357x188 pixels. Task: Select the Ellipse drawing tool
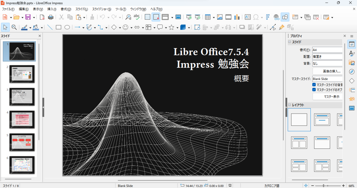pyautogui.click(x=67, y=27)
